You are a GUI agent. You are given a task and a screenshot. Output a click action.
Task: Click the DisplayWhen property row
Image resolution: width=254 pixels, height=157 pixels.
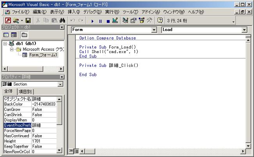[x=30, y=120]
